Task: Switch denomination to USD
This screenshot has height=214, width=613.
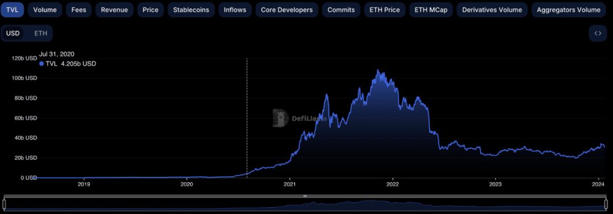Action: [x=13, y=33]
